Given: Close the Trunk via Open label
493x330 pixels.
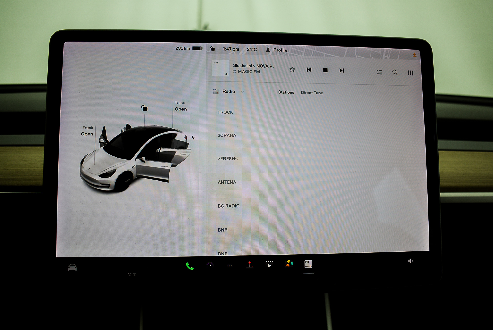Looking at the screenshot, I should pyautogui.click(x=181, y=109).
